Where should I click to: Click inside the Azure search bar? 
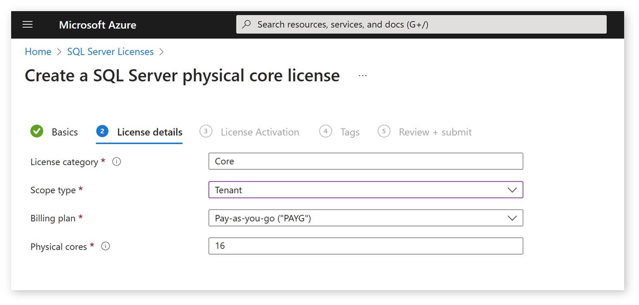pyautogui.click(x=421, y=24)
